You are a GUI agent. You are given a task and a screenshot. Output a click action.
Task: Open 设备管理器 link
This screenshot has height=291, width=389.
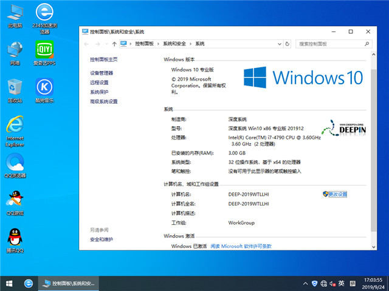[102, 73]
